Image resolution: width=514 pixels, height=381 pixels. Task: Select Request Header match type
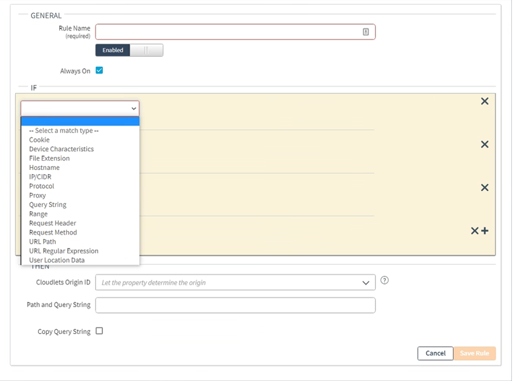pyautogui.click(x=80, y=223)
